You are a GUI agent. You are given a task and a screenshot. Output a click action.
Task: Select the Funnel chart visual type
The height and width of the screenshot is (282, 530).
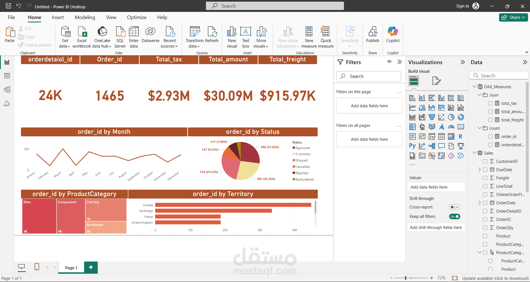tap(432, 117)
